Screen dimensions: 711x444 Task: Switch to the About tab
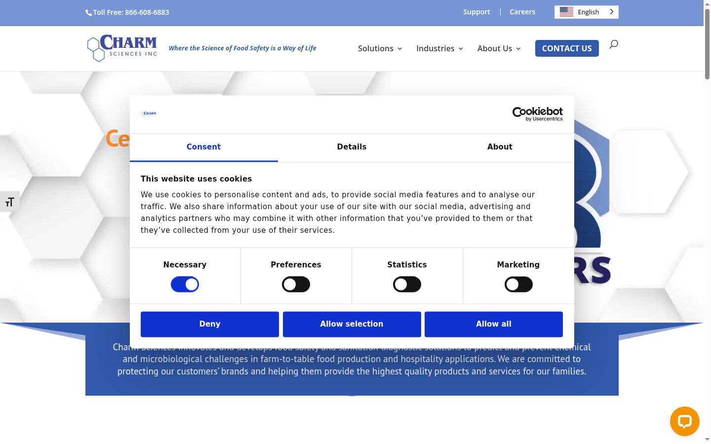[x=500, y=147]
